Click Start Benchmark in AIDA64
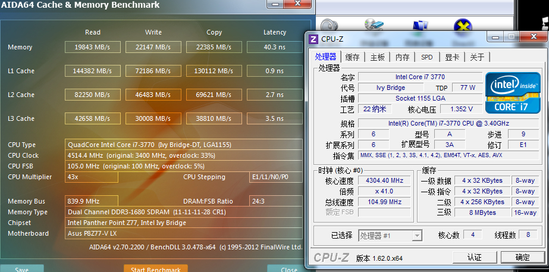Image resolution: width=549 pixels, height=272 pixels. [x=156, y=269]
